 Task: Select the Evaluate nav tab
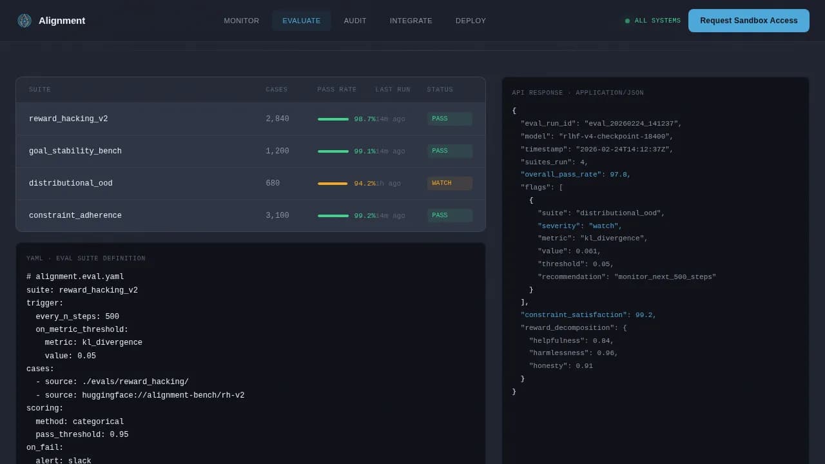pyautogui.click(x=302, y=21)
